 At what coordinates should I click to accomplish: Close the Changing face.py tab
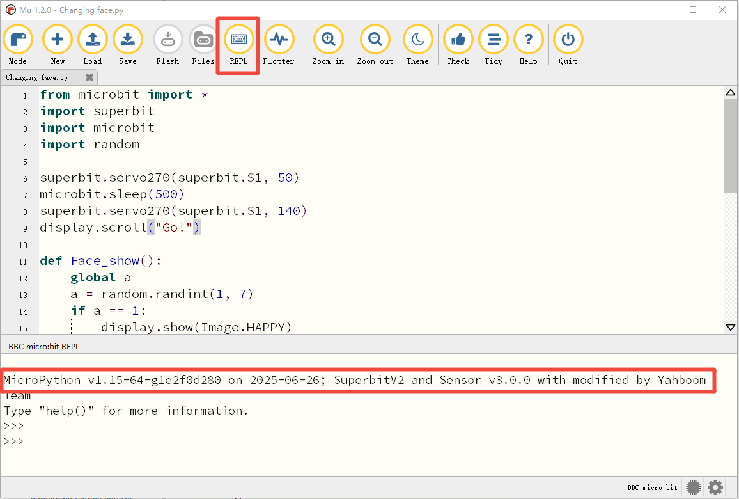tap(89, 77)
